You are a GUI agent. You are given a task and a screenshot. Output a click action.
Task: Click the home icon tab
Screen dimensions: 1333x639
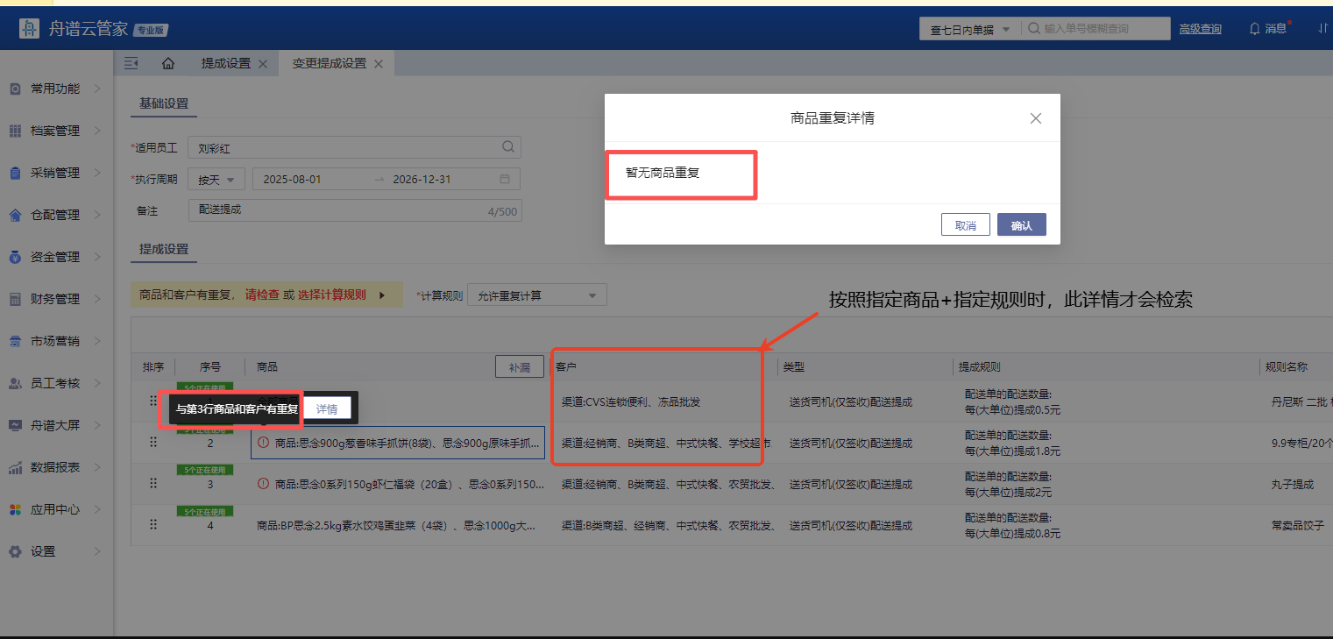point(167,63)
